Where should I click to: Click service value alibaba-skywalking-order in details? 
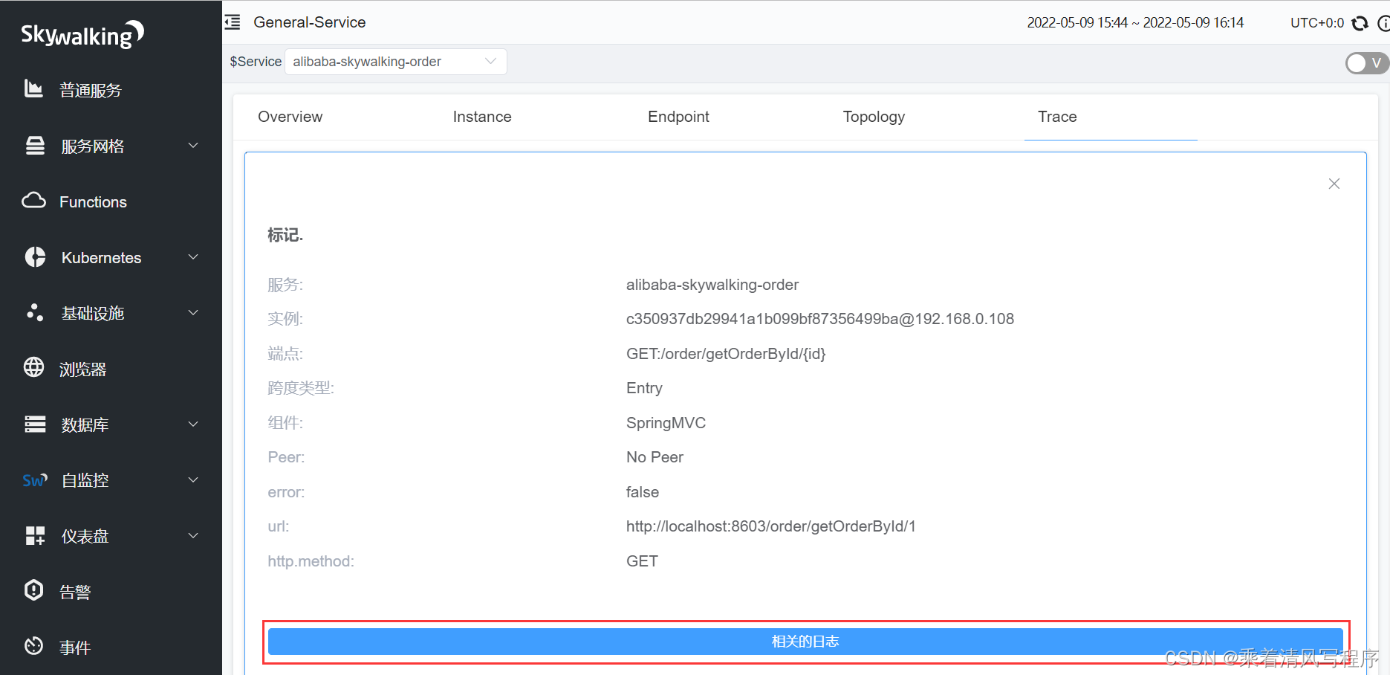712,285
